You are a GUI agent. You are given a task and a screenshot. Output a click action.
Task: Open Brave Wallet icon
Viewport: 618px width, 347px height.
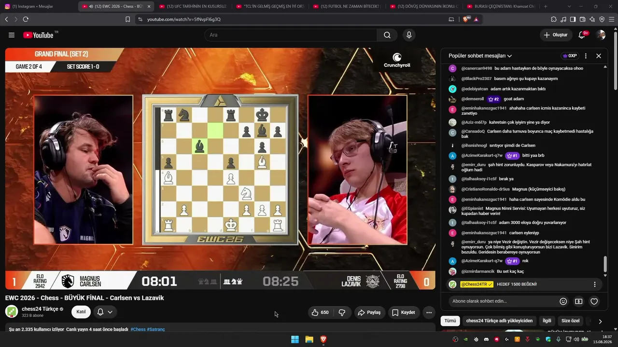click(x=582, y=19)
